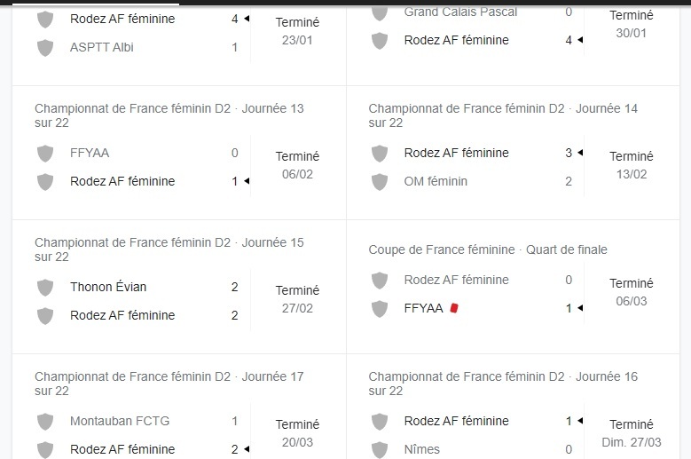Image resolution: width=691 pixels, height=459 pixels.
Task: Click the Terminé 13/02 match status
Action: 631,165
